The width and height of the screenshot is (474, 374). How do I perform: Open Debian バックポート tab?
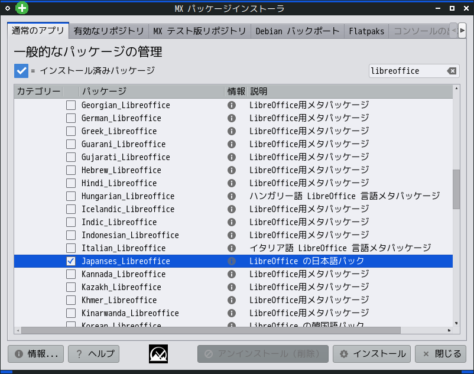(x=297, y=31)
